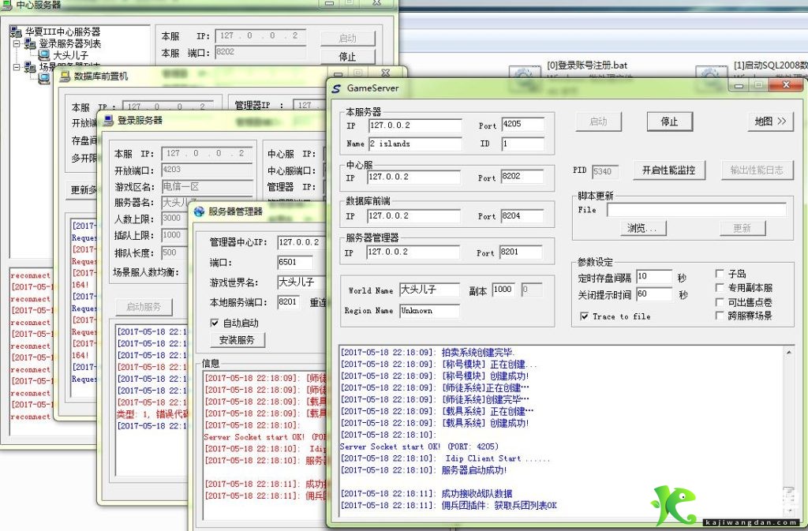Click the 开启性能监控 button
808x531 pixels.
tap(668, 170)
